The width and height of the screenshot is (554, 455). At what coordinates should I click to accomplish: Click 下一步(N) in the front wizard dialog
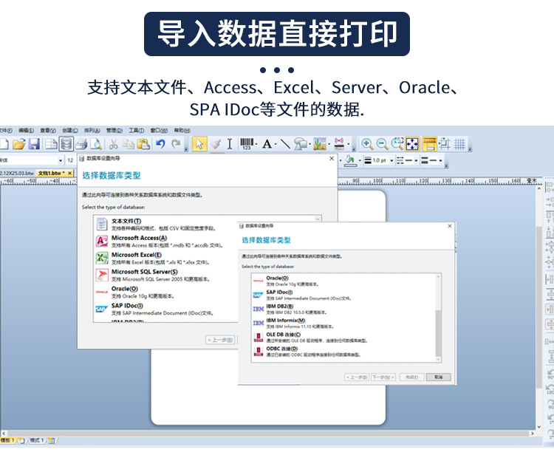click(383, 377)
